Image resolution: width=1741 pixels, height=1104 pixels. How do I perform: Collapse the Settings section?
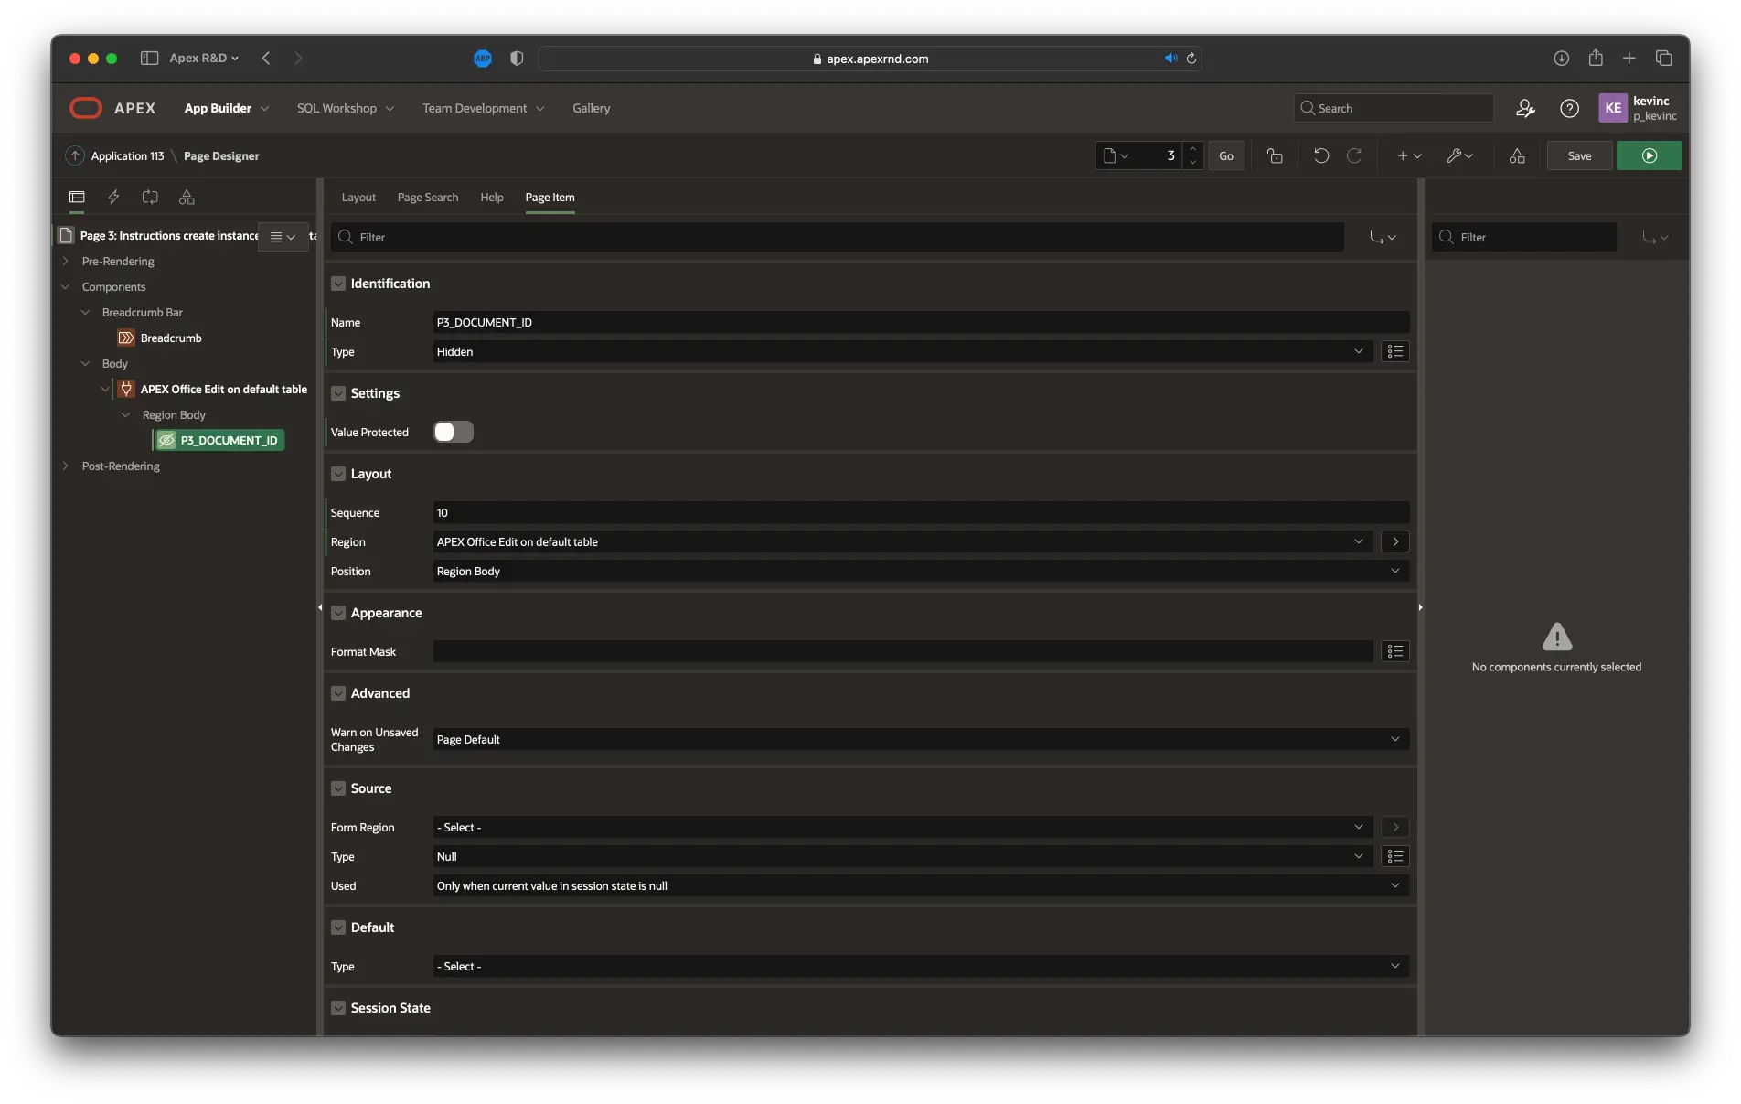338,393
